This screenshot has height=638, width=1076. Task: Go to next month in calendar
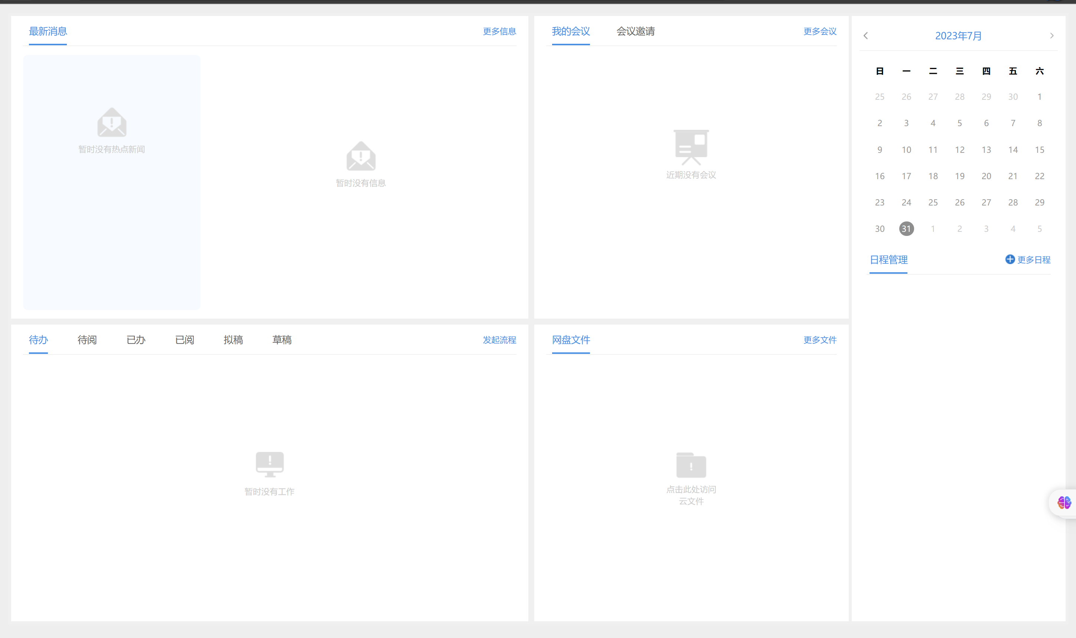pos(1052,36)
